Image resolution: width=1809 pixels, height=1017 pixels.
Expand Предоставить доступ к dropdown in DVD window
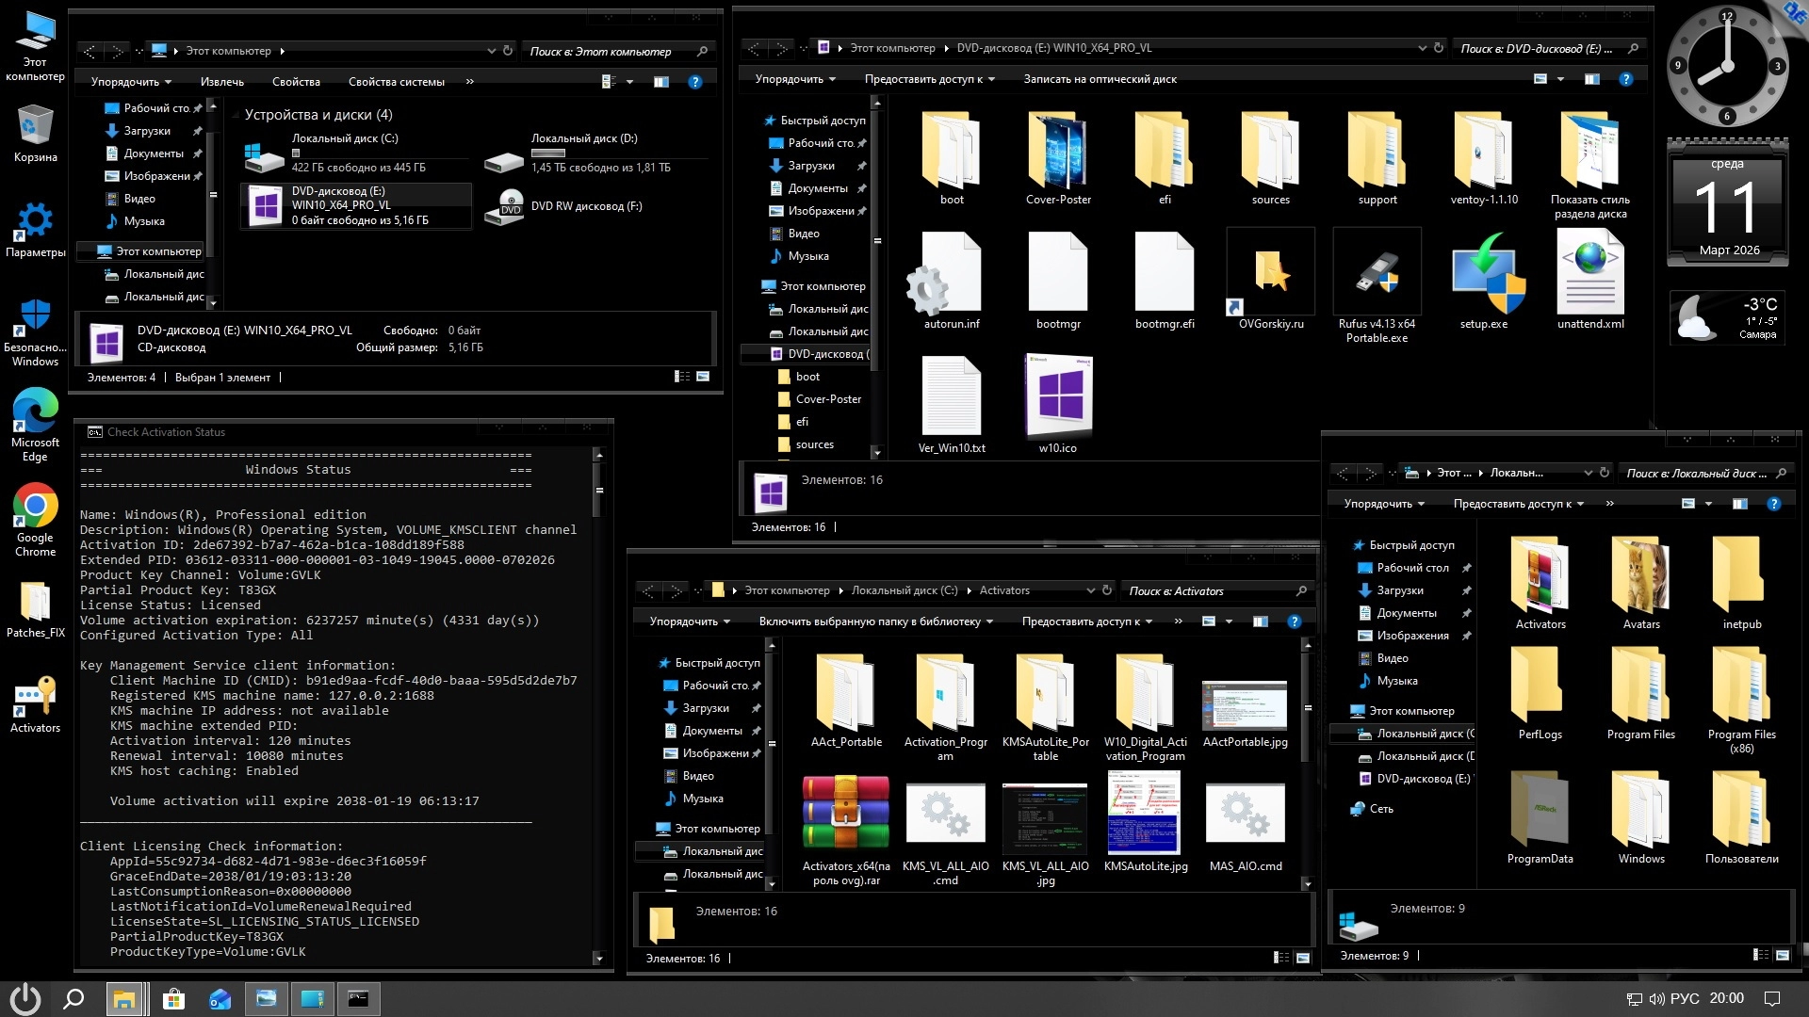(929, 79)
